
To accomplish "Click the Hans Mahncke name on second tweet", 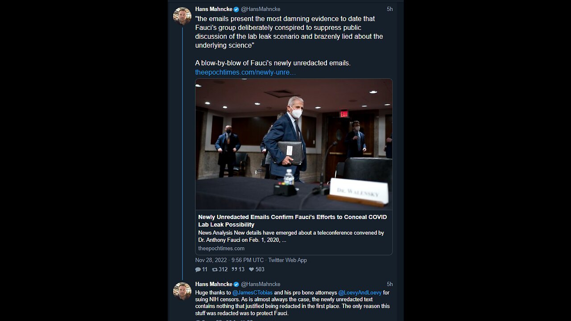I will 213,284.
